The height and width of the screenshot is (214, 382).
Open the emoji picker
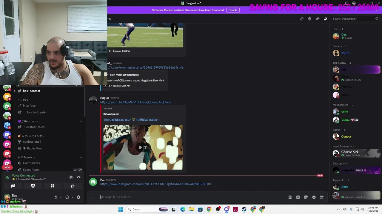[314, 197]
